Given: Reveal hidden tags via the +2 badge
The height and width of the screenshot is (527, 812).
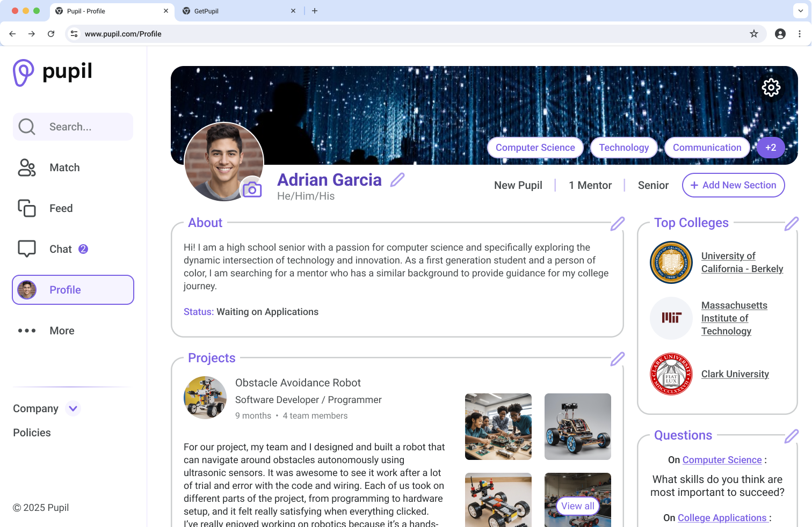Looking at the screenshot, I should [x=771, y=147].
